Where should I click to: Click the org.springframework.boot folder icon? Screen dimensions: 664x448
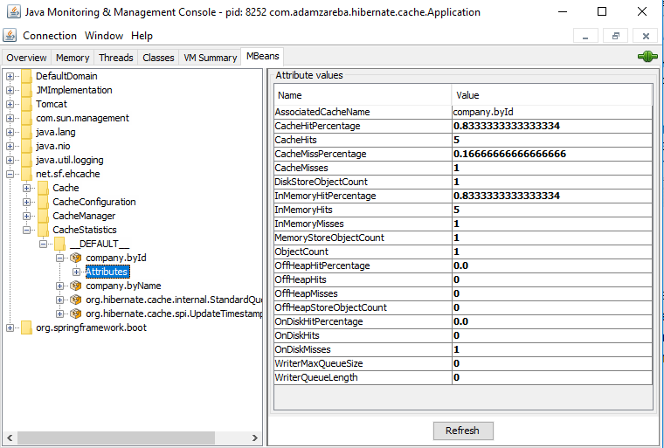[26, 327]
